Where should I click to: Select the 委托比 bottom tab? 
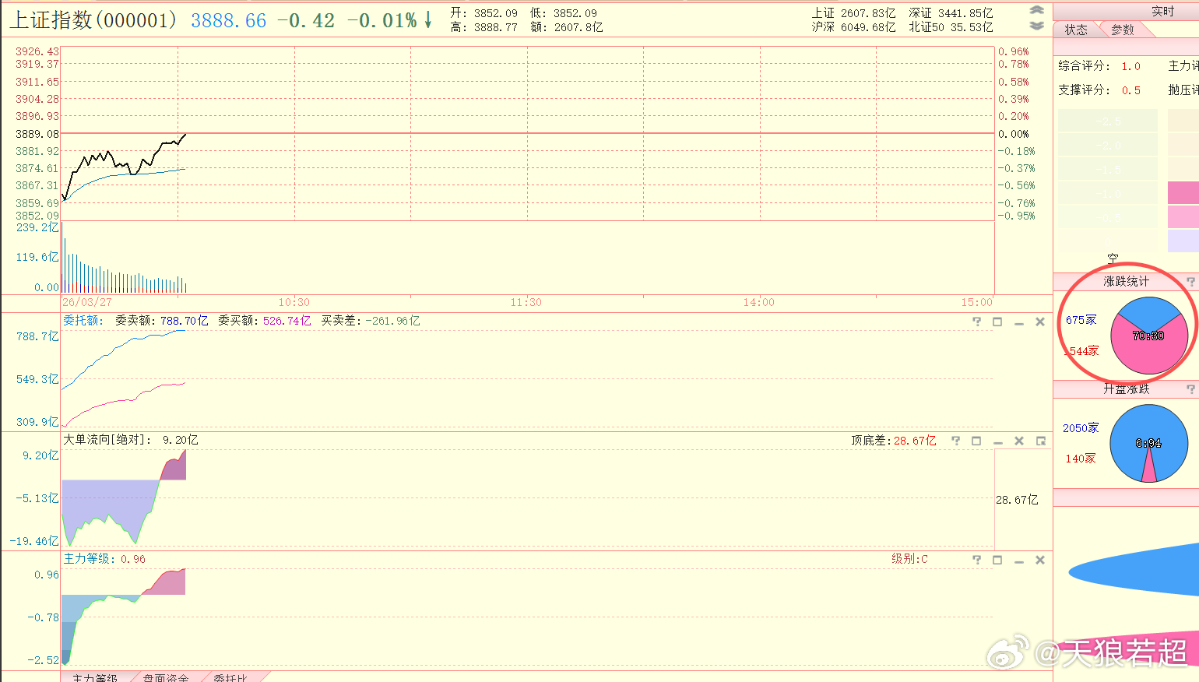pyautogui.click(x=230, y=677)
